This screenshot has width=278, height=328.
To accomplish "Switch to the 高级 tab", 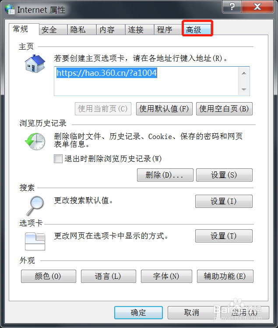I will point(197,29).
